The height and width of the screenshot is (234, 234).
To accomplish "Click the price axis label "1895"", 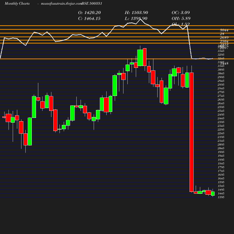I will [x=221, y=160].
